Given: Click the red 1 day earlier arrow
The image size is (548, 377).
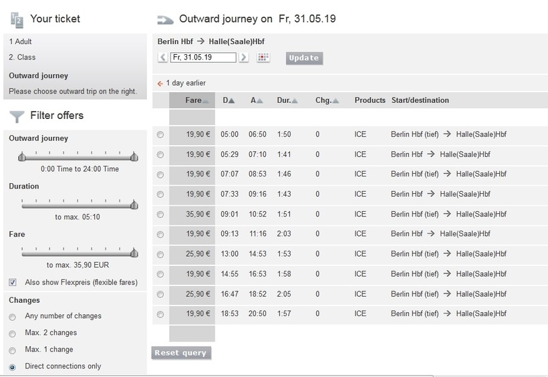Looking at the screenshot, I should [160, 84].
